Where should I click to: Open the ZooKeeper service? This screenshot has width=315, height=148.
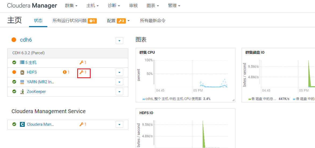click(36, 91)
